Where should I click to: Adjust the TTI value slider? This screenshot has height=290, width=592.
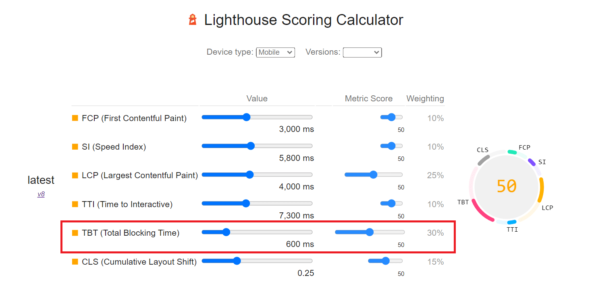click(257, 204)
